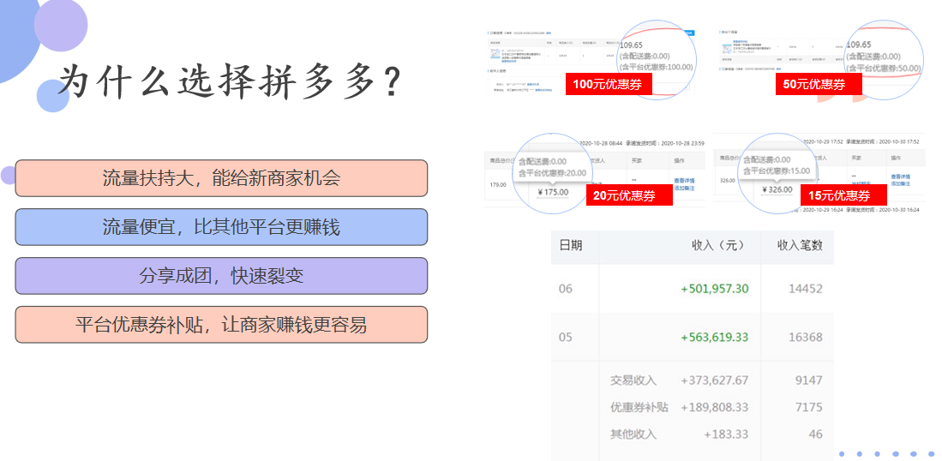This screenshot has width=942, height=461.
Task: Click 含配送费:0.00 in the 20元优惠券 tooltip
Action: click(x=542, y=161)
